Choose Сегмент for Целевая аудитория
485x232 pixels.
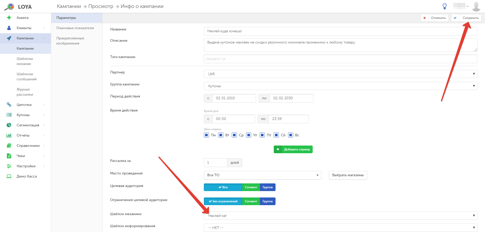coord(251,187)
